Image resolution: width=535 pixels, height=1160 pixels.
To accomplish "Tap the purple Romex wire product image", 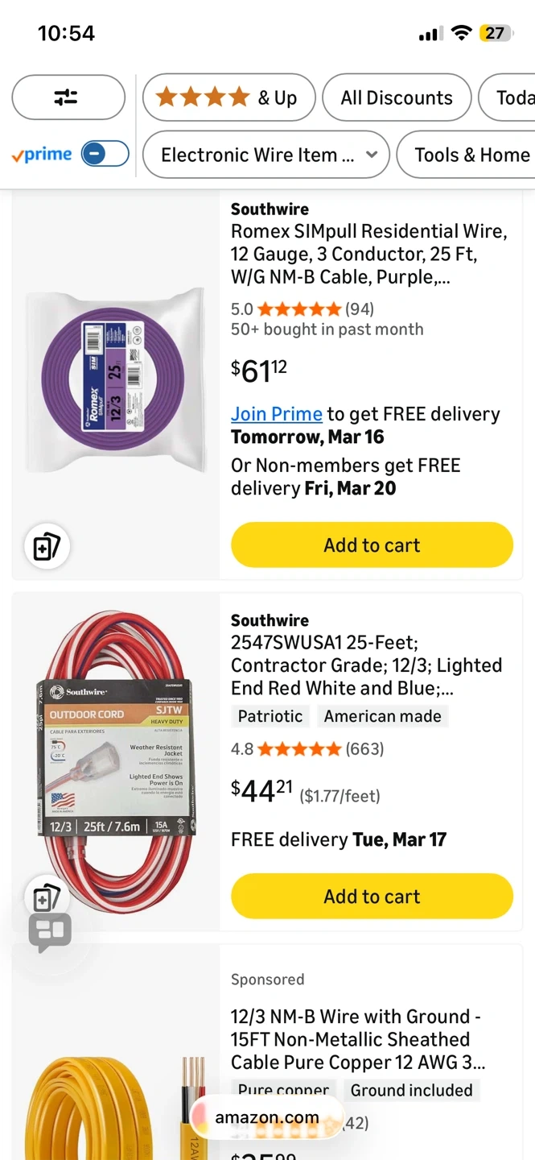I will 113,379.
